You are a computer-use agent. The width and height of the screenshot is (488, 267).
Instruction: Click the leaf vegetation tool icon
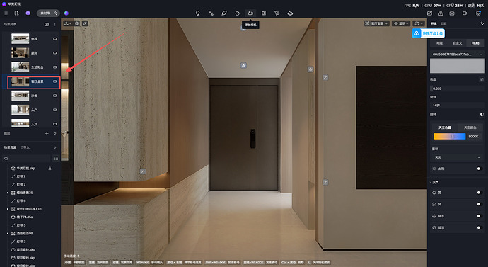pos(223,13)
